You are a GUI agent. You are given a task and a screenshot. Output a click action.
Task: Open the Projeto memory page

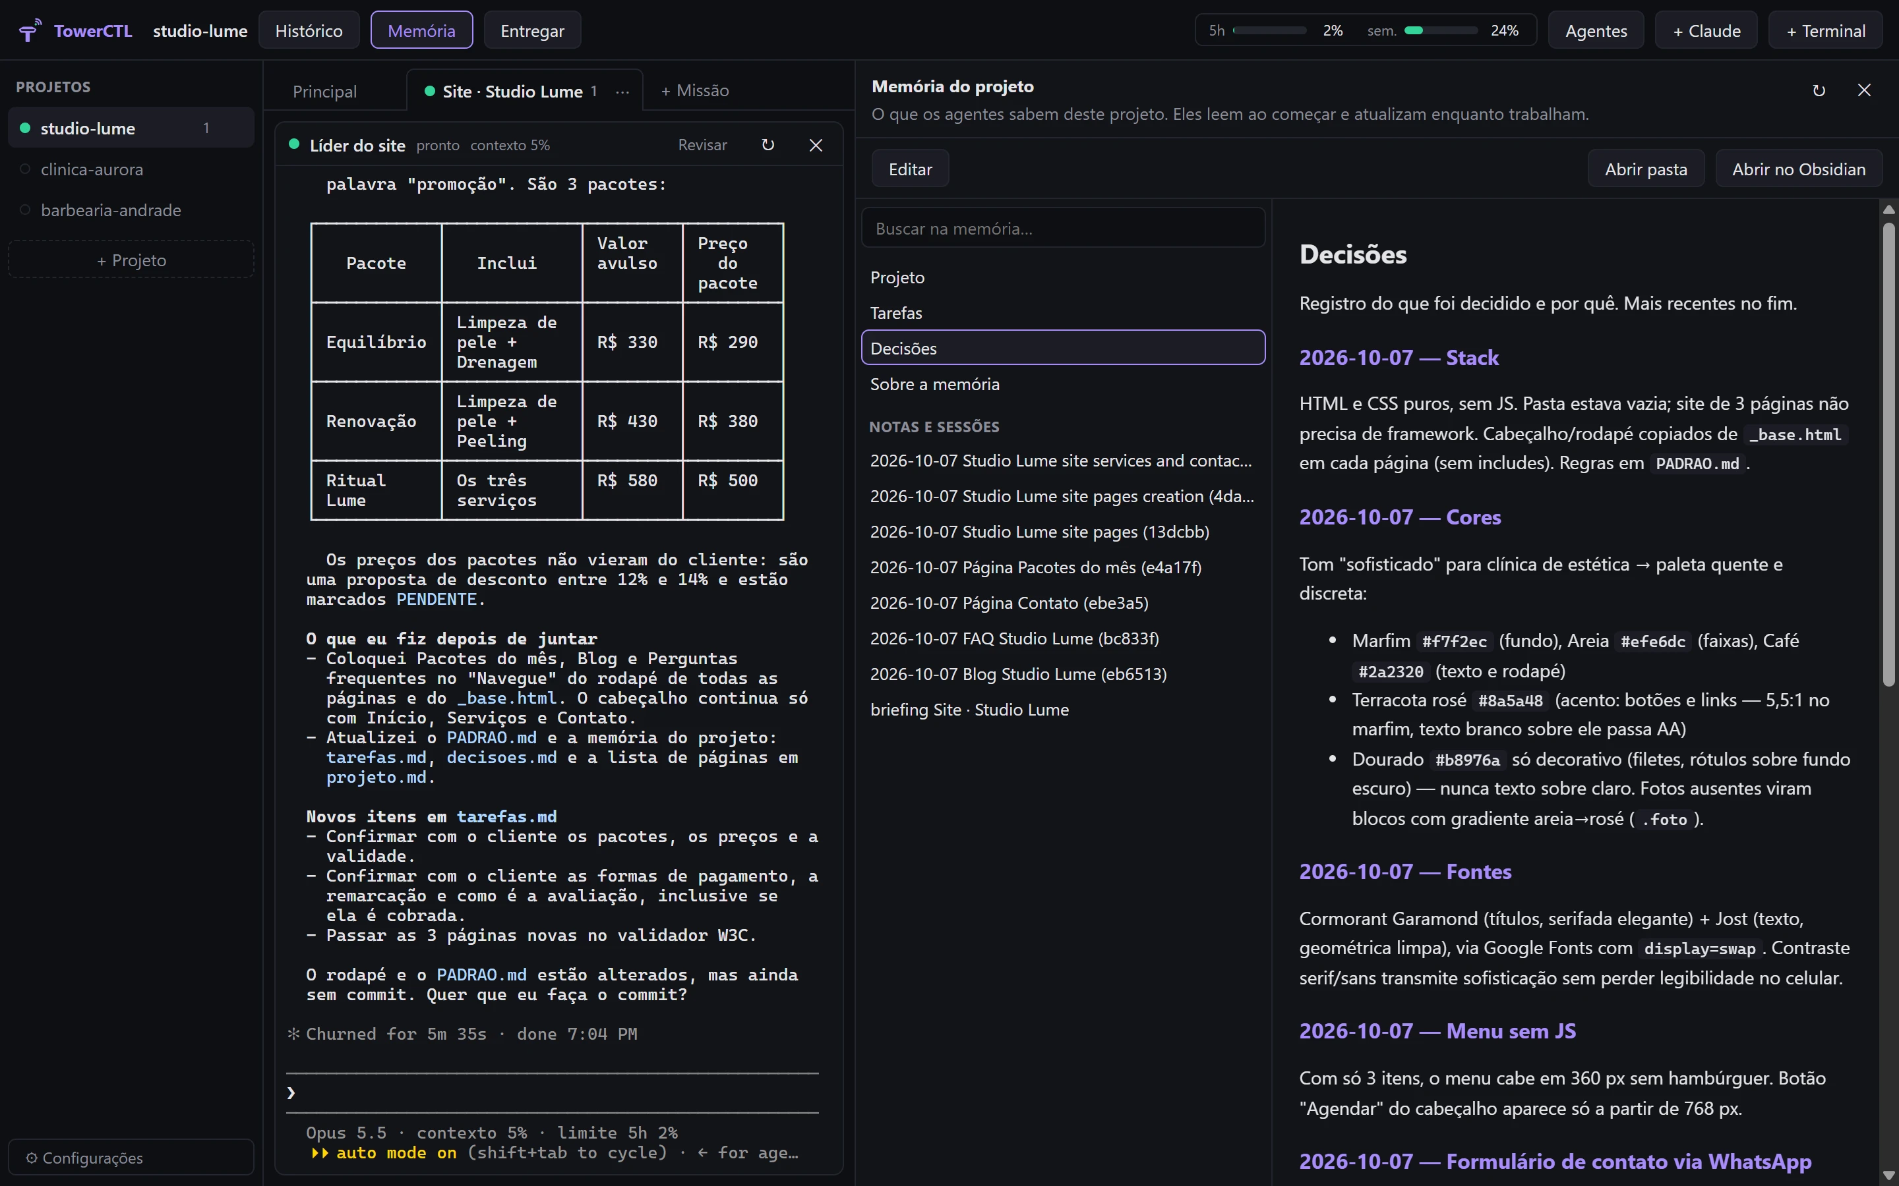1064,277
